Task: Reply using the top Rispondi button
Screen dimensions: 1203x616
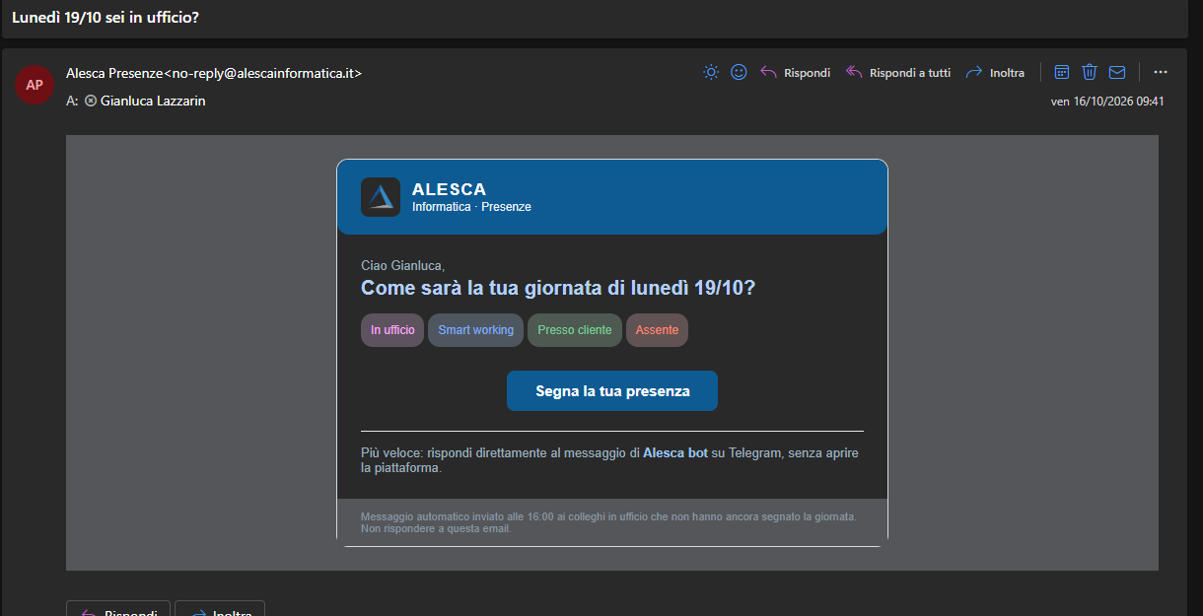Action: pos(796,73)
